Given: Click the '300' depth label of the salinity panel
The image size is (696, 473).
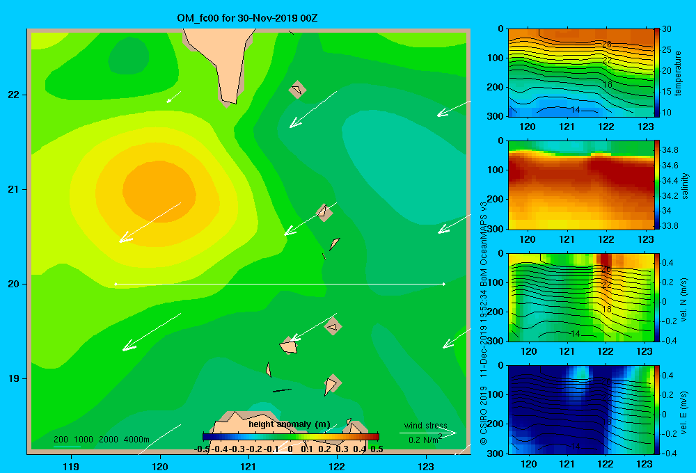Looking at the screenshot, I should (496, 229).
